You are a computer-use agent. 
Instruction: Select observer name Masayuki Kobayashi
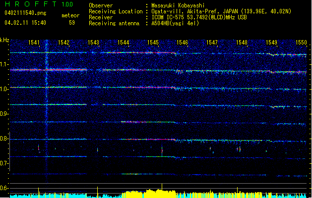178,5
